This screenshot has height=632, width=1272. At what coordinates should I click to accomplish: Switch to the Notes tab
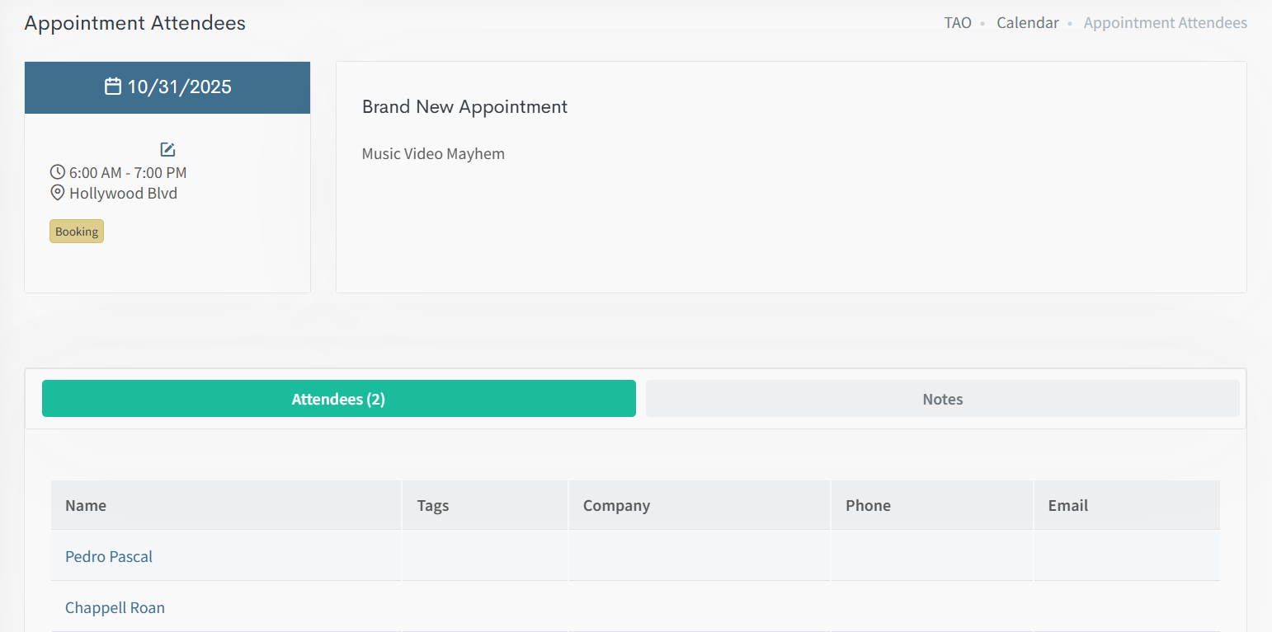[x=942, y=399]
